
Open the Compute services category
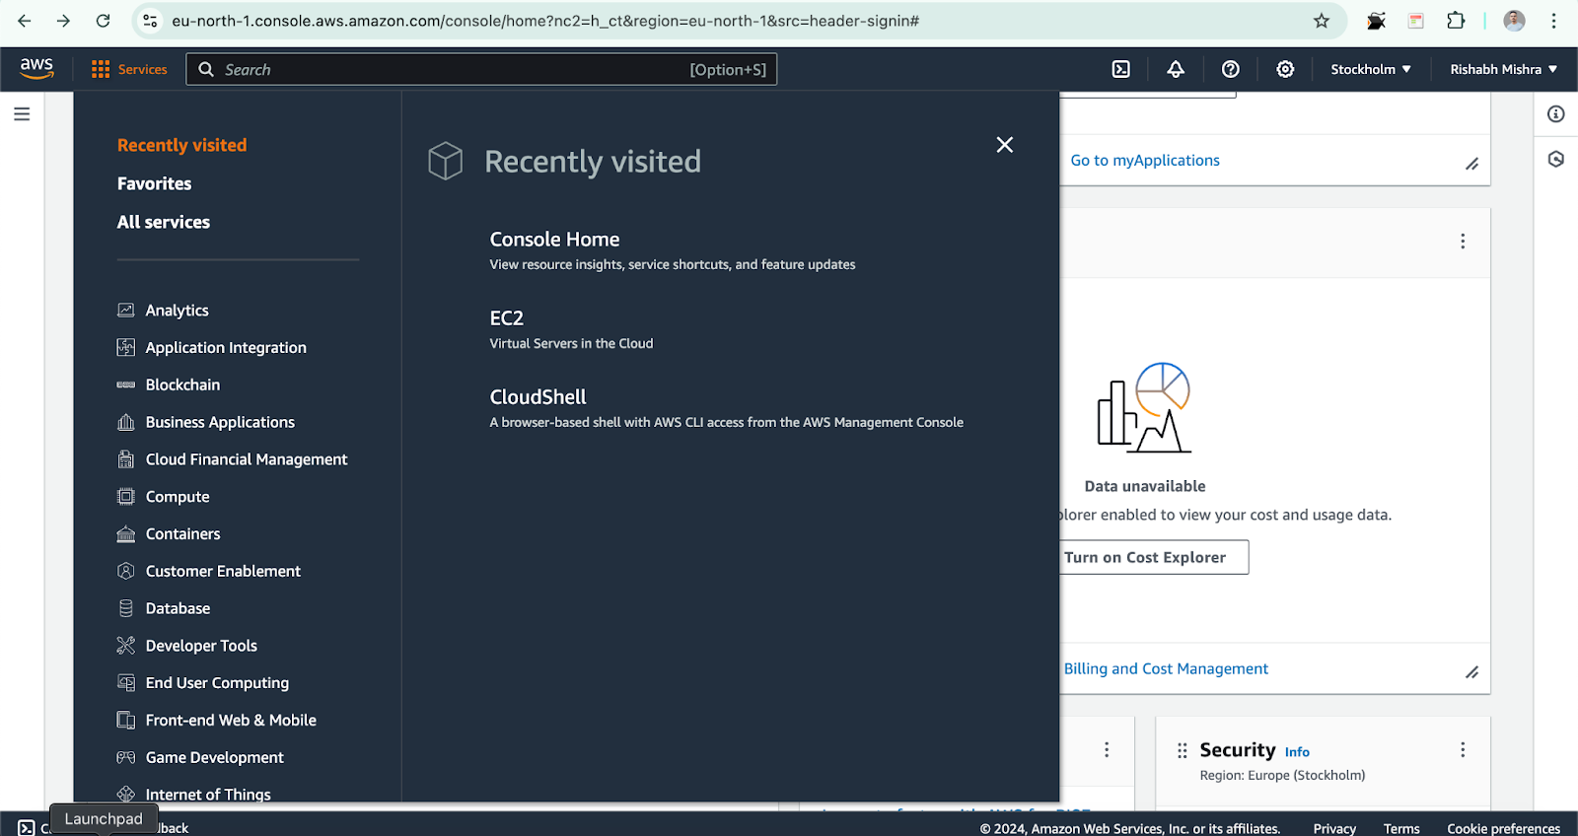click(x=178, y=497)
